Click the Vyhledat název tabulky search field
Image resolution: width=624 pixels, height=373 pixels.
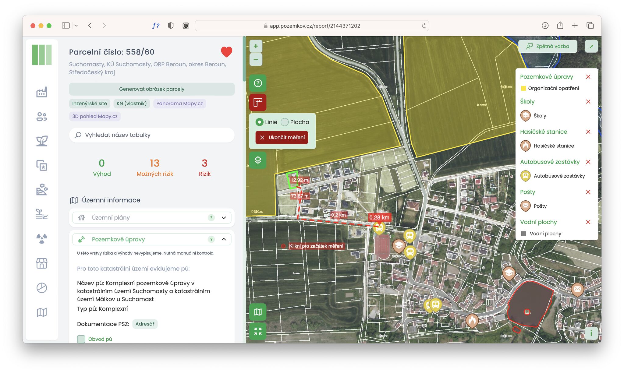click(152, 135)
